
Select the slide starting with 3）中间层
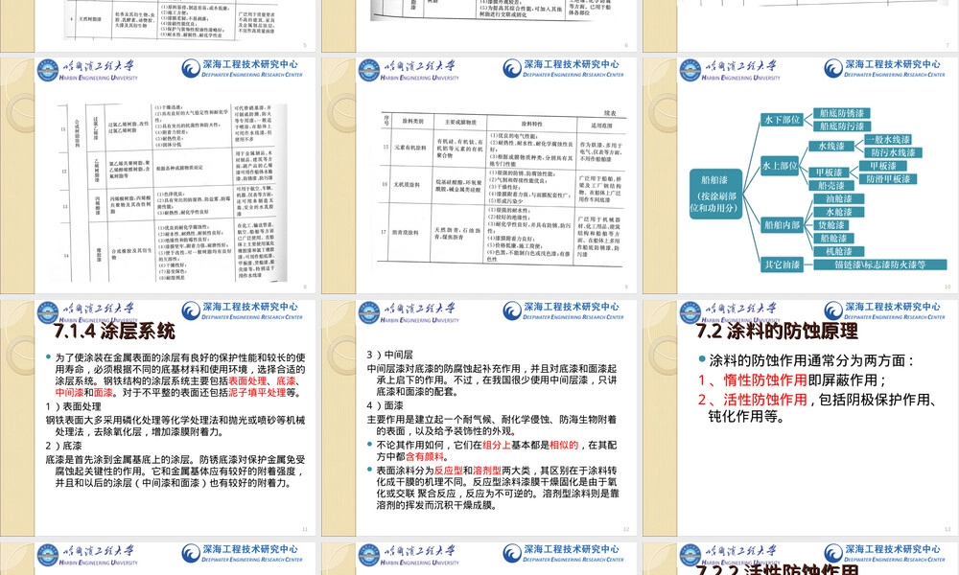coord(479,418)
